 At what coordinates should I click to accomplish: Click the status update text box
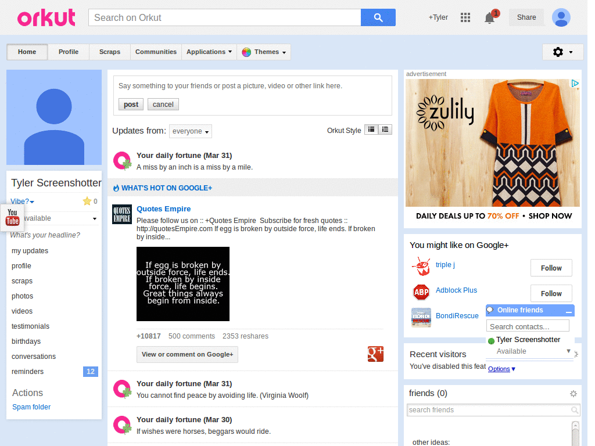click(252, 86)
